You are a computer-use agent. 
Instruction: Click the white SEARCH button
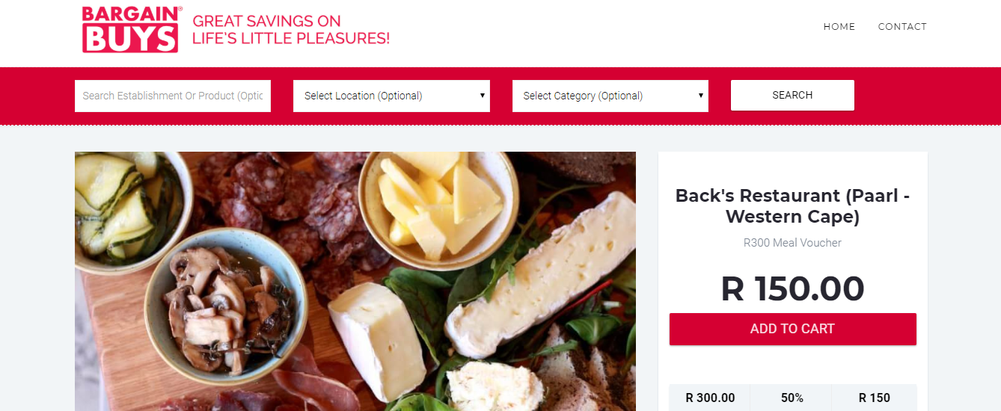[x=792, y=95]
